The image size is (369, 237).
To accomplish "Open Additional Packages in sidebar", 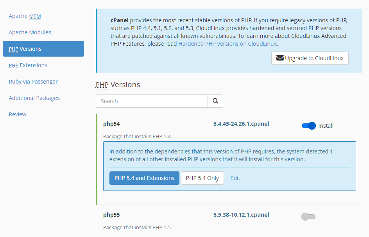I will pyautogui.click(x=34, y=98).
